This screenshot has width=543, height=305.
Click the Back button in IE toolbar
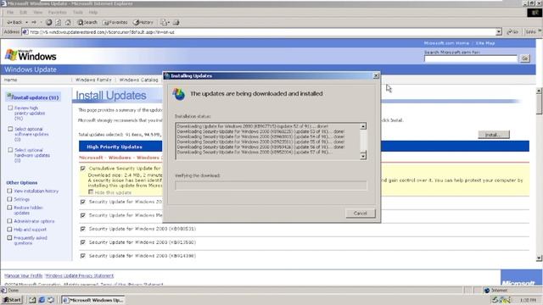click(x=14, y=23)
